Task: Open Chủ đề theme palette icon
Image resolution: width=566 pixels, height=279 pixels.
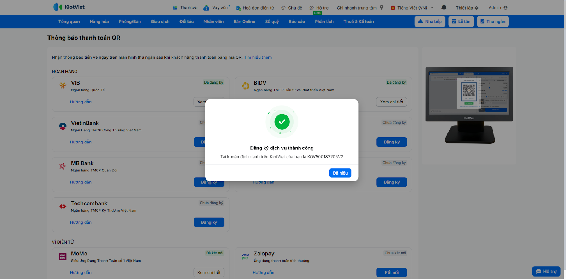Action: [x=283, y=8]
